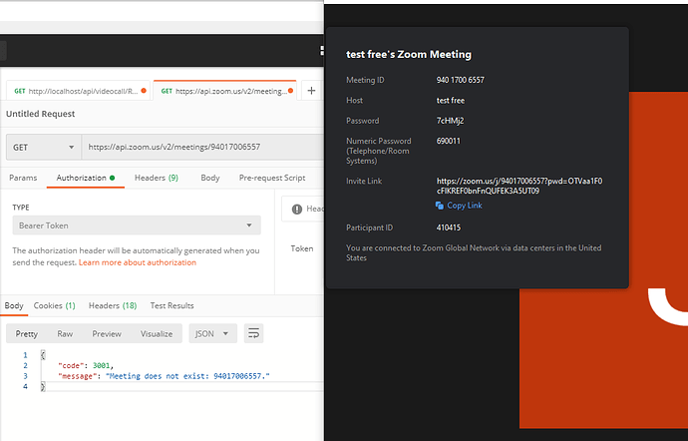
Task: Open the request Headers (9) tab
Action: [x=157, y=178]
